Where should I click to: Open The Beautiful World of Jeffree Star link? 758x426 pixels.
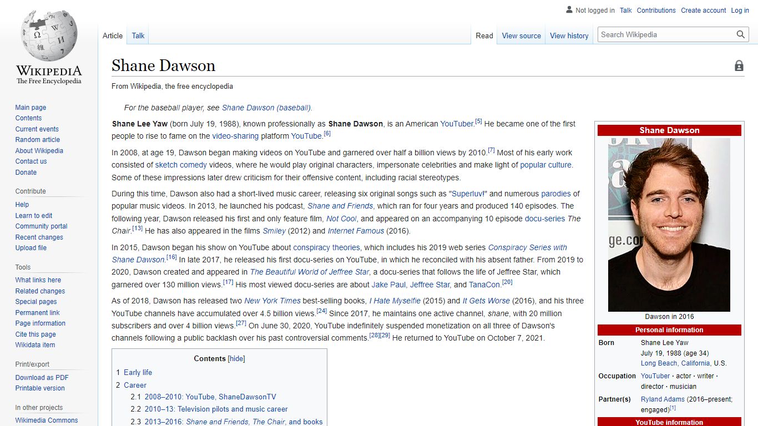(x=310, y=272)
